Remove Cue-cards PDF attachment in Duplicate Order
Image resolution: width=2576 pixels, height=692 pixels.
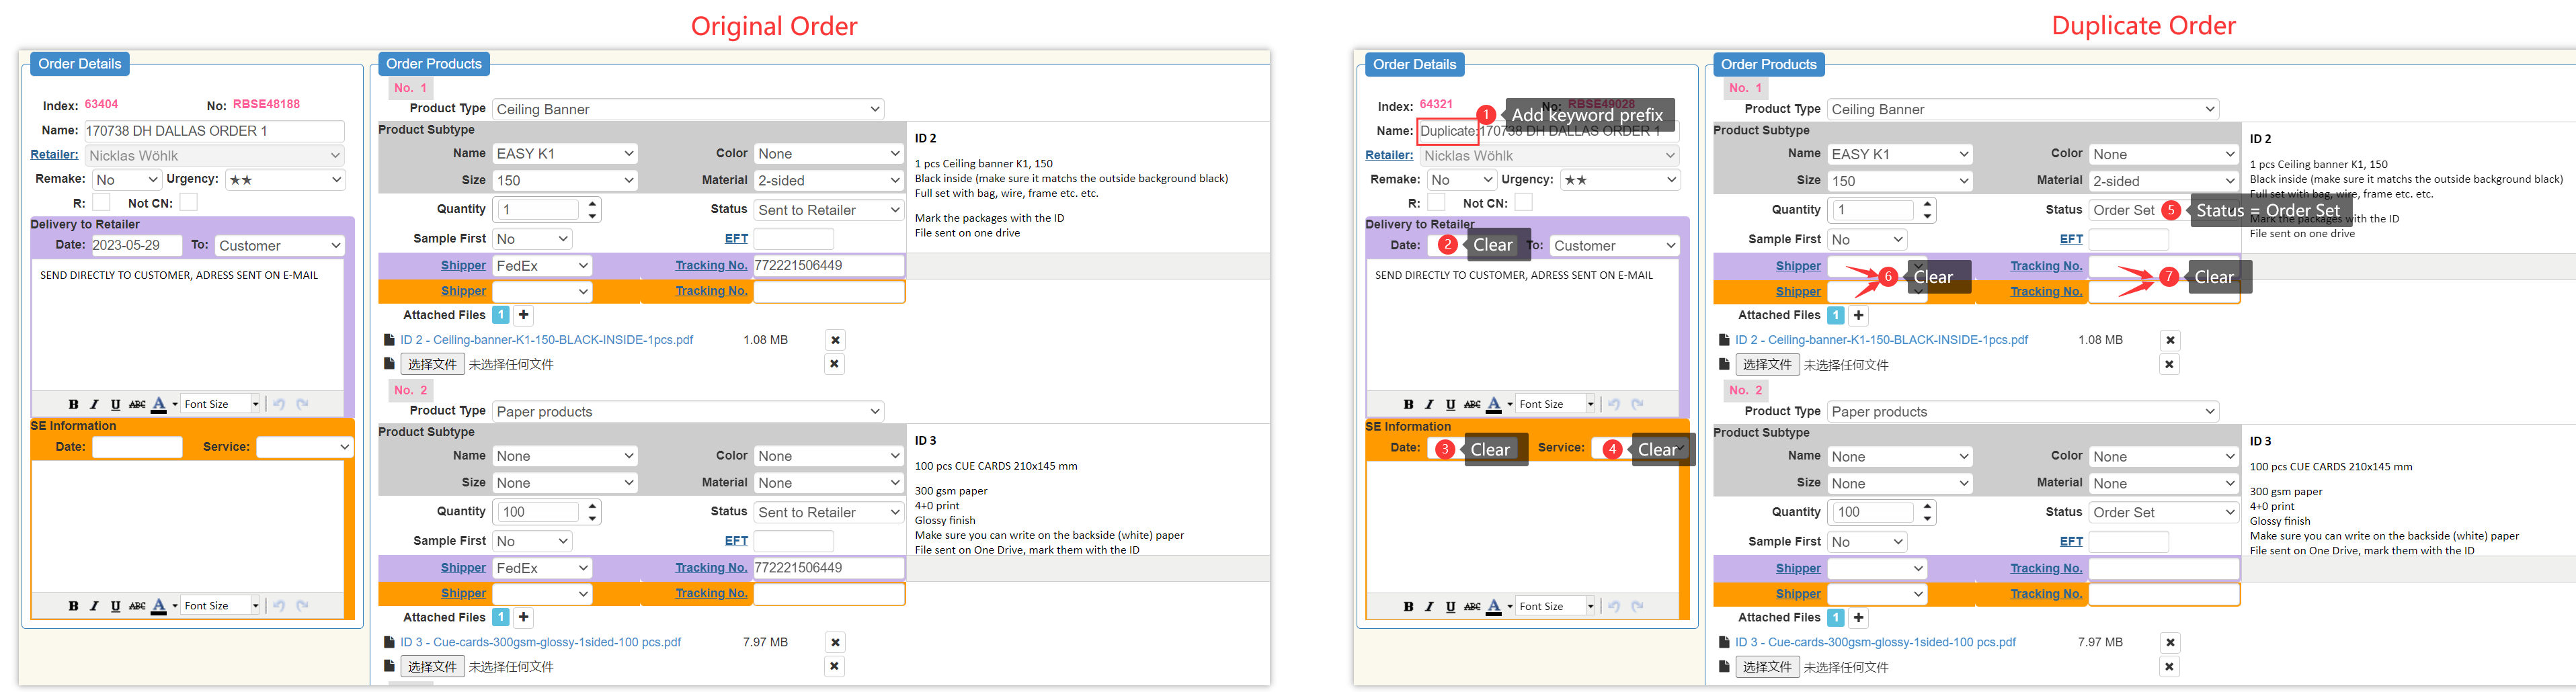pyautogui.click(x=2169, y=642)
